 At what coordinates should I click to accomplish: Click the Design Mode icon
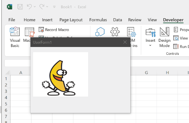click(164, 37)
